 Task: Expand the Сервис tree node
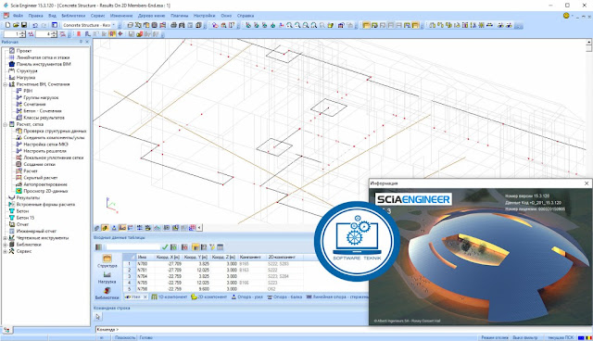(x=6, y=251)
